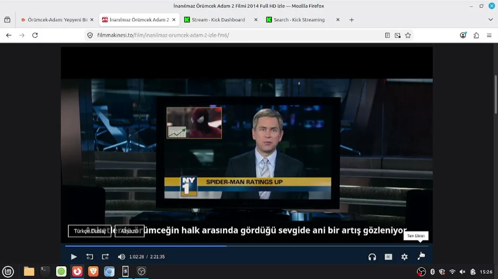The width and height of the screenshot is (498, 279).
Task: Open the audio track headphones menu
Action: click(x=372, y=257)
